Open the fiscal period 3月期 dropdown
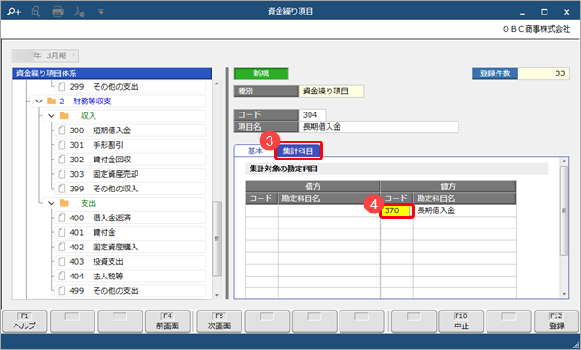581x350 pixels. tap(45, 55)
